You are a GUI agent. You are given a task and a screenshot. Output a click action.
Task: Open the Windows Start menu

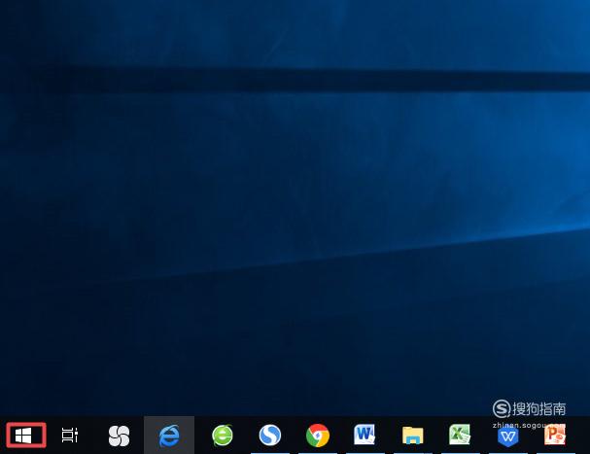pos(23,436)
